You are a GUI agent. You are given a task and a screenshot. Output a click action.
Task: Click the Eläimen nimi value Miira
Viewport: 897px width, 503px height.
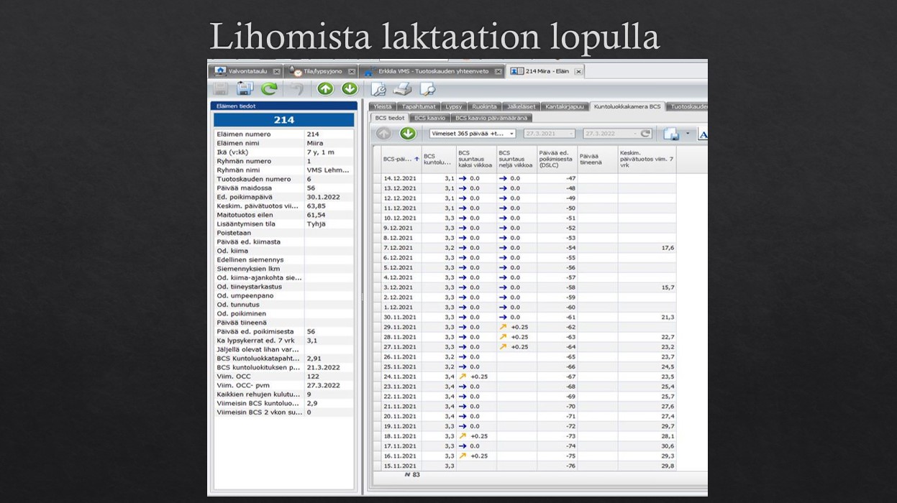pyautogui.click(x=314, y=143)
